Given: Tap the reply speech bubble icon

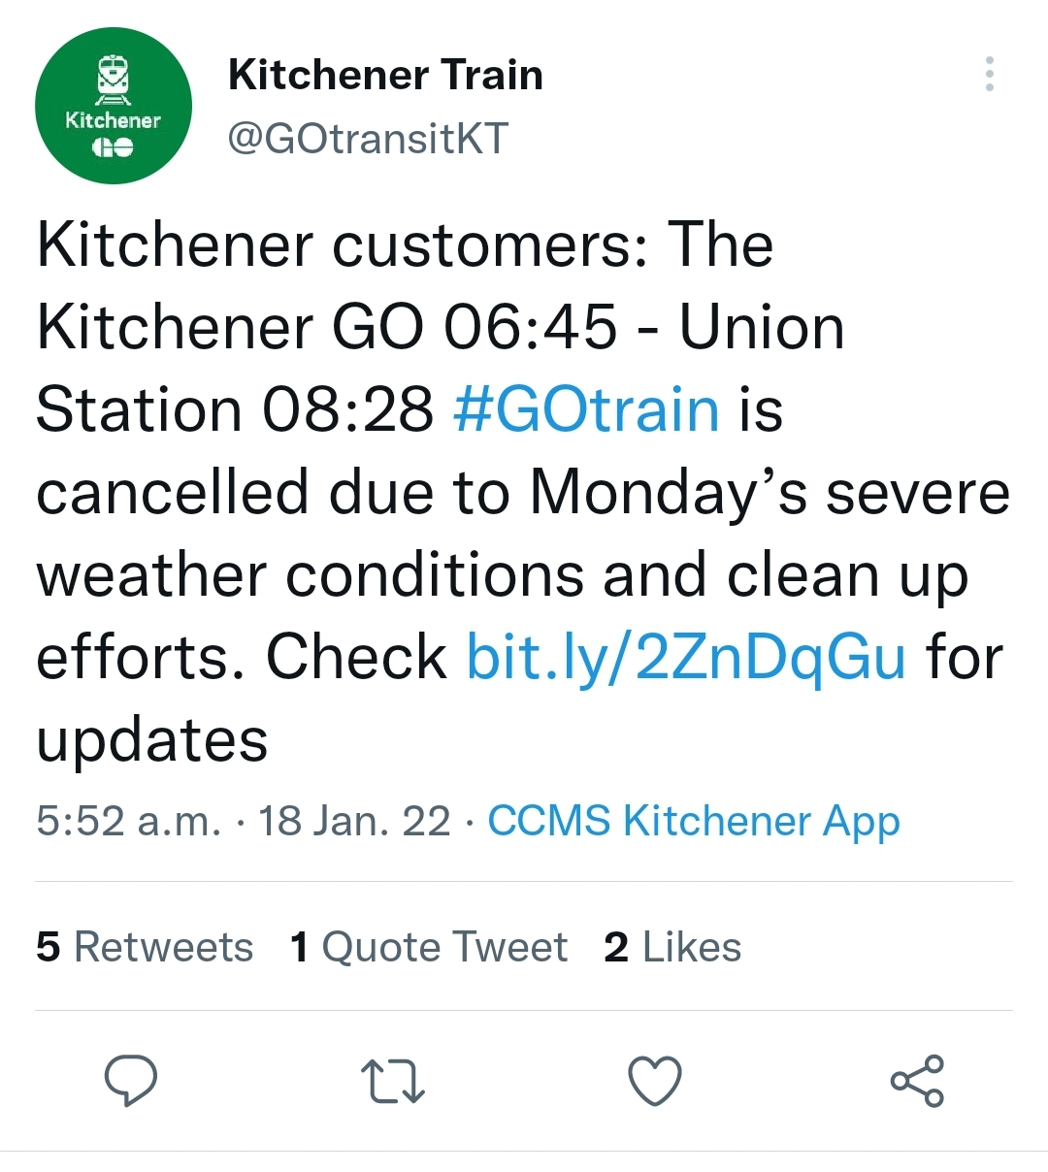Looking at the screenshot, I should (131, 1080).
